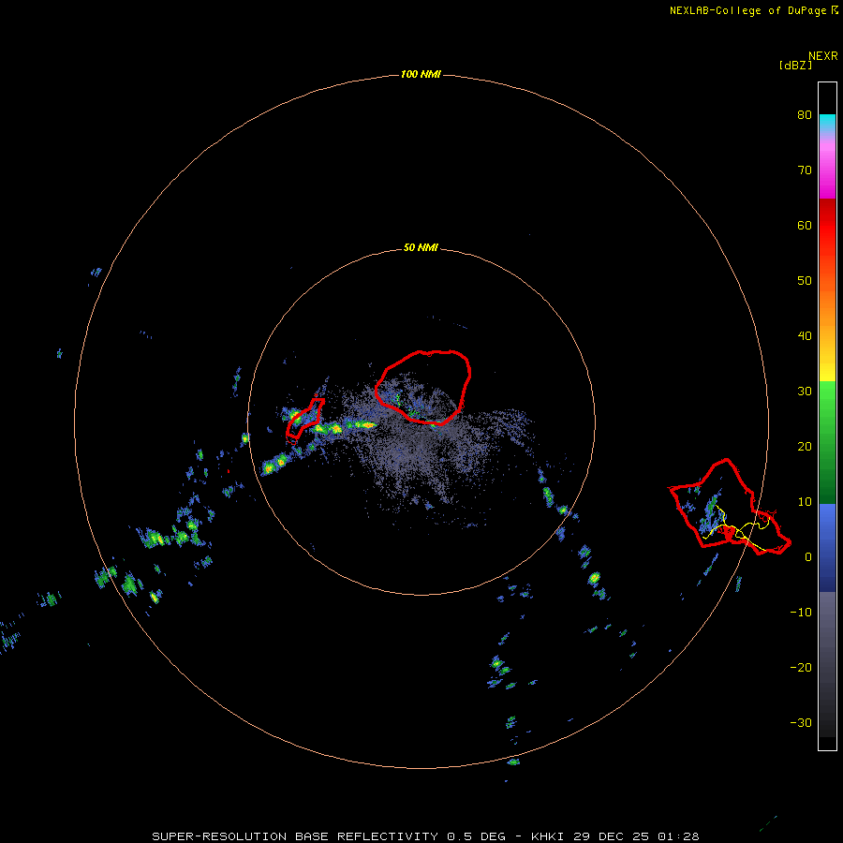Screen dimensions: 843x843
Task: Click the 50 value on the dBZ scale
Action: [x=805, y=281]
